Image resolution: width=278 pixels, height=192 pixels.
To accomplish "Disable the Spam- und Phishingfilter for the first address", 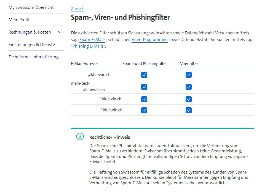I will point(144,75).
